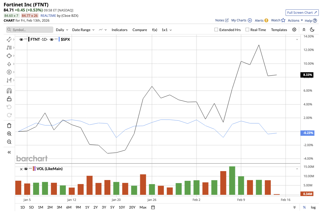Open $SPX line color swatch

59,39
